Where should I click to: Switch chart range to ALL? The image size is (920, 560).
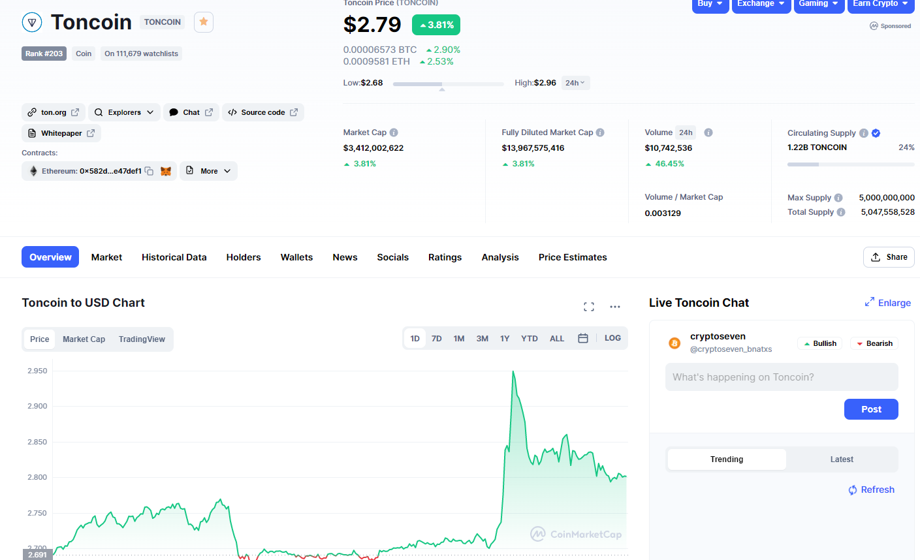point(557,339)
